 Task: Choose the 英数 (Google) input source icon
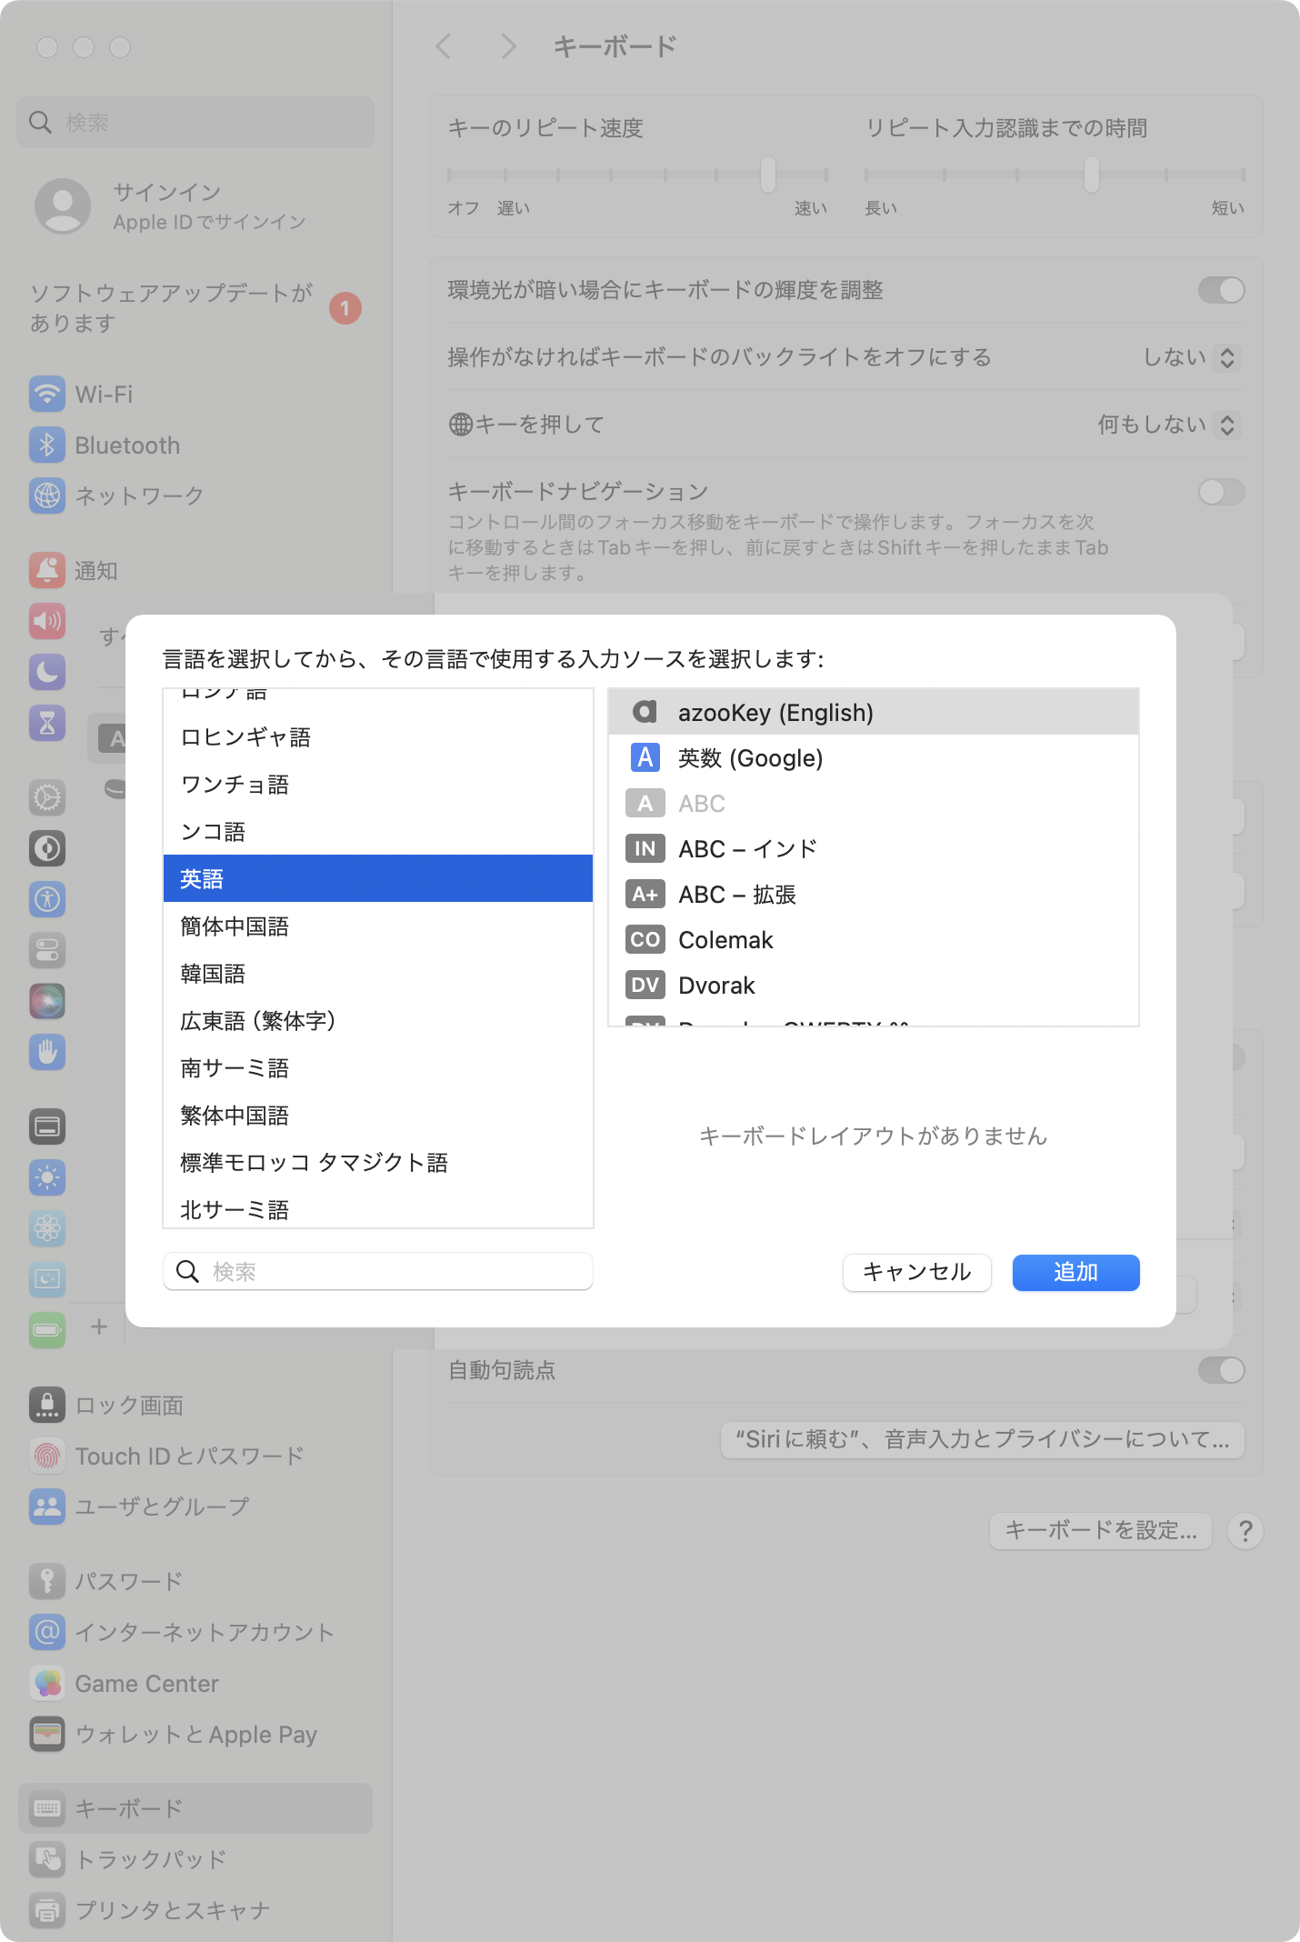tap(645, 757)
